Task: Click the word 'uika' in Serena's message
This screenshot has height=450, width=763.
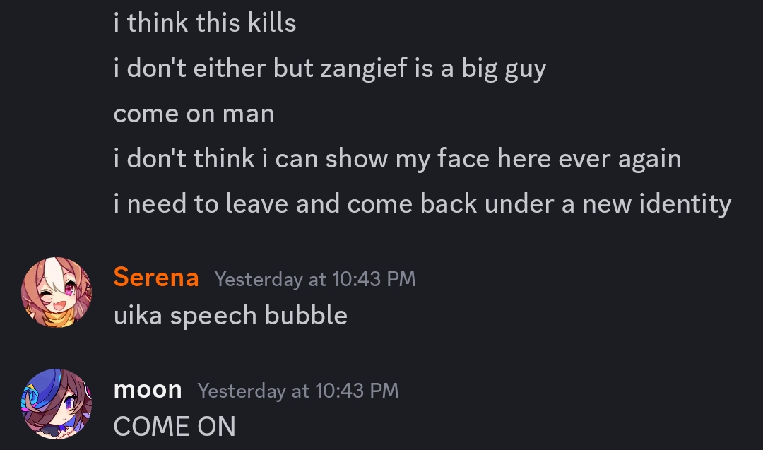Action: pyautogui.click(x=138, y=315)
